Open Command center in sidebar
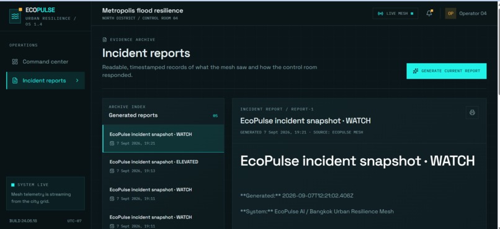 (45, 62)
